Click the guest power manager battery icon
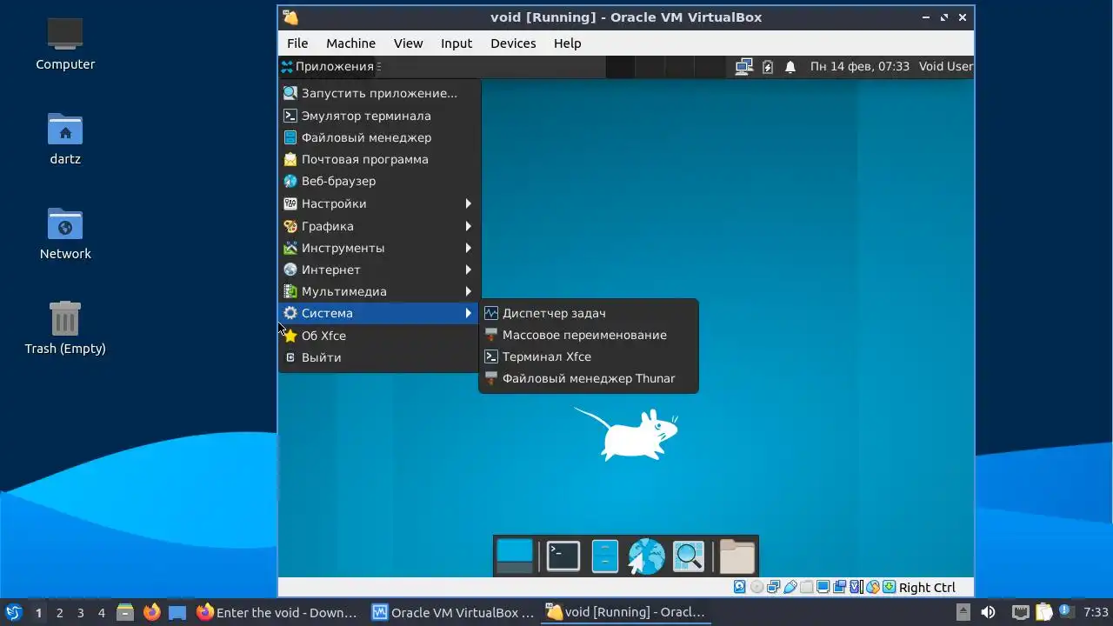The height and width of the screenshot is (626, 1113). (x=768, y=66)
